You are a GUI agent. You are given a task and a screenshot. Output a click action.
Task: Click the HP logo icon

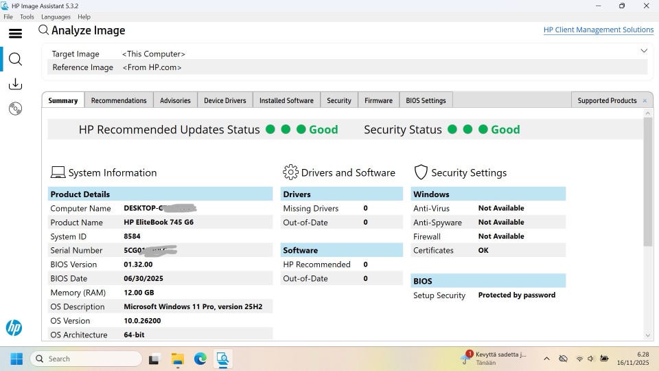click(14, 328)
